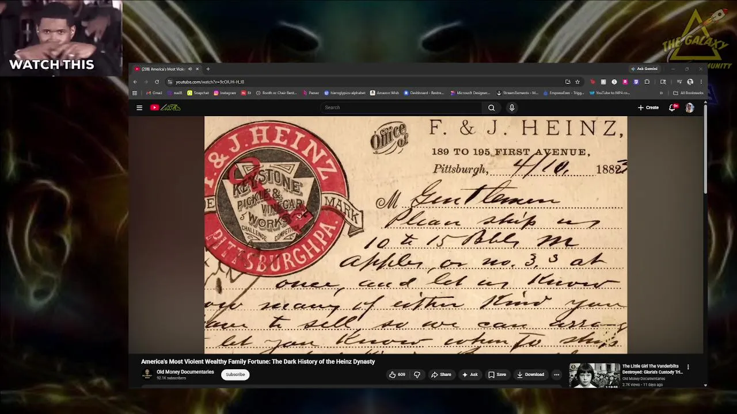Dislike the video with thumbs down
This screenshot has height=414, width=737.
pos(417,374)
